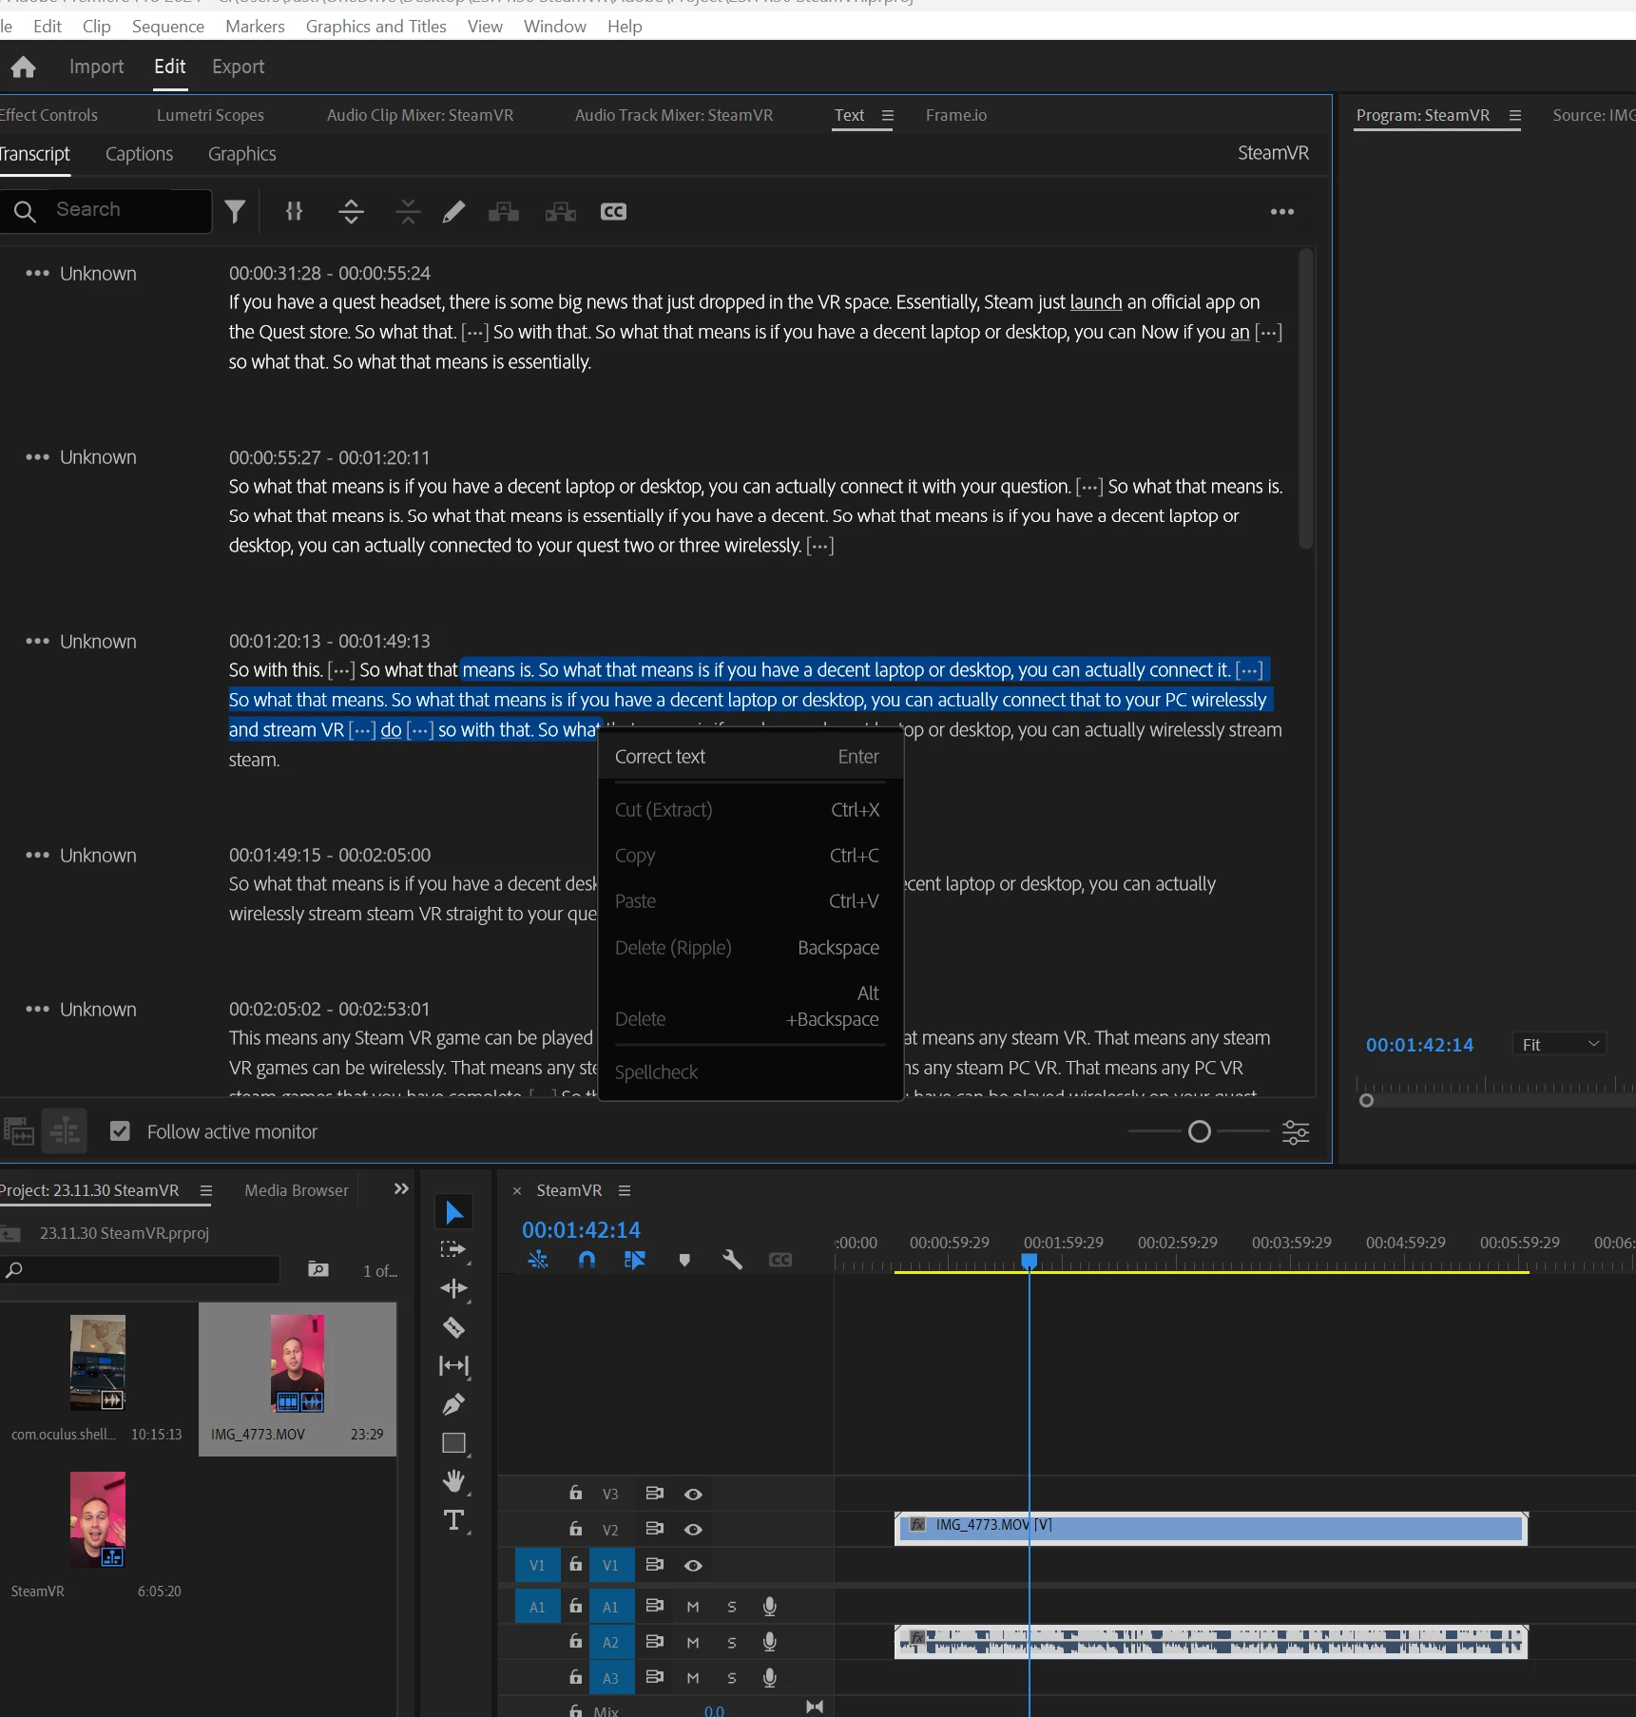Viewport: 1636px width, 1717px height.
Task: Select the IMG_4773.MOV thumbnail in Project
Action: click(298, 1363)
